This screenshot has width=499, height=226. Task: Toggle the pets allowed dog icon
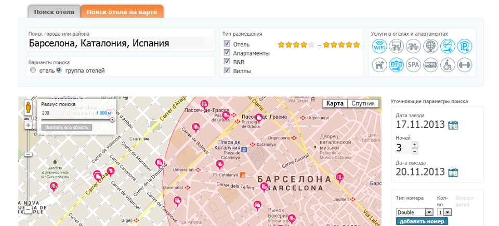tap(379, 65)
